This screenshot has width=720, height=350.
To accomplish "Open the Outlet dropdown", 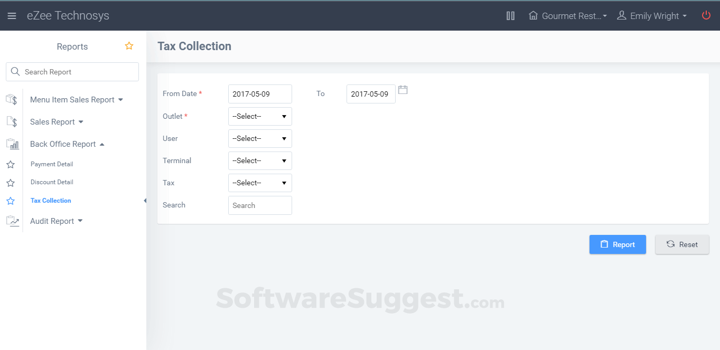I will pyautogui.click(x=260, y=116).
